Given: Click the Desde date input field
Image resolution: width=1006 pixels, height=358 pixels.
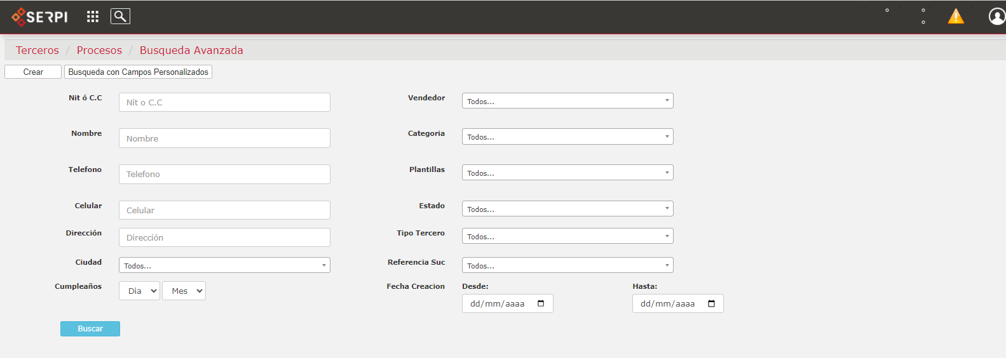Looking at the screenshot, I should [x=508, y=303].
